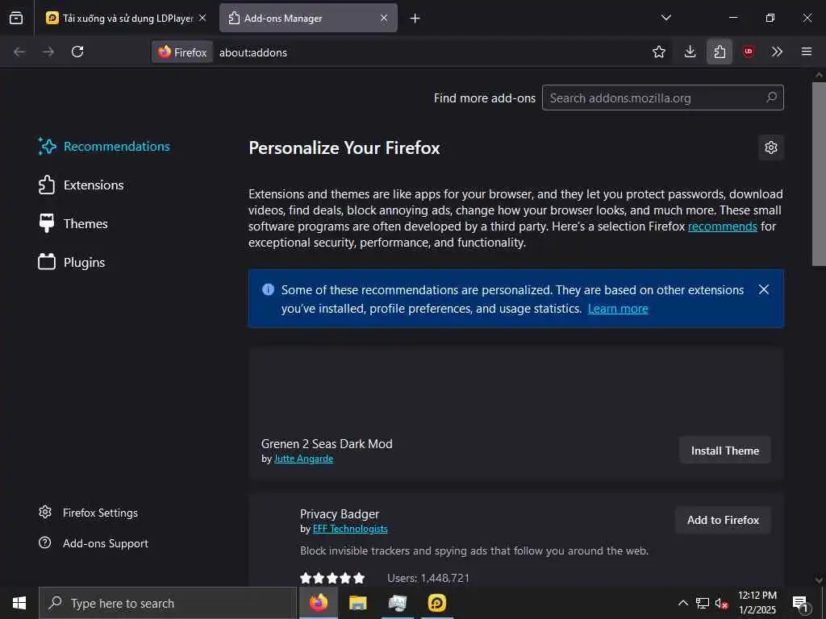826x619 pixels.
Task: Follow the 'recommends' link
Action: (722, 226)
